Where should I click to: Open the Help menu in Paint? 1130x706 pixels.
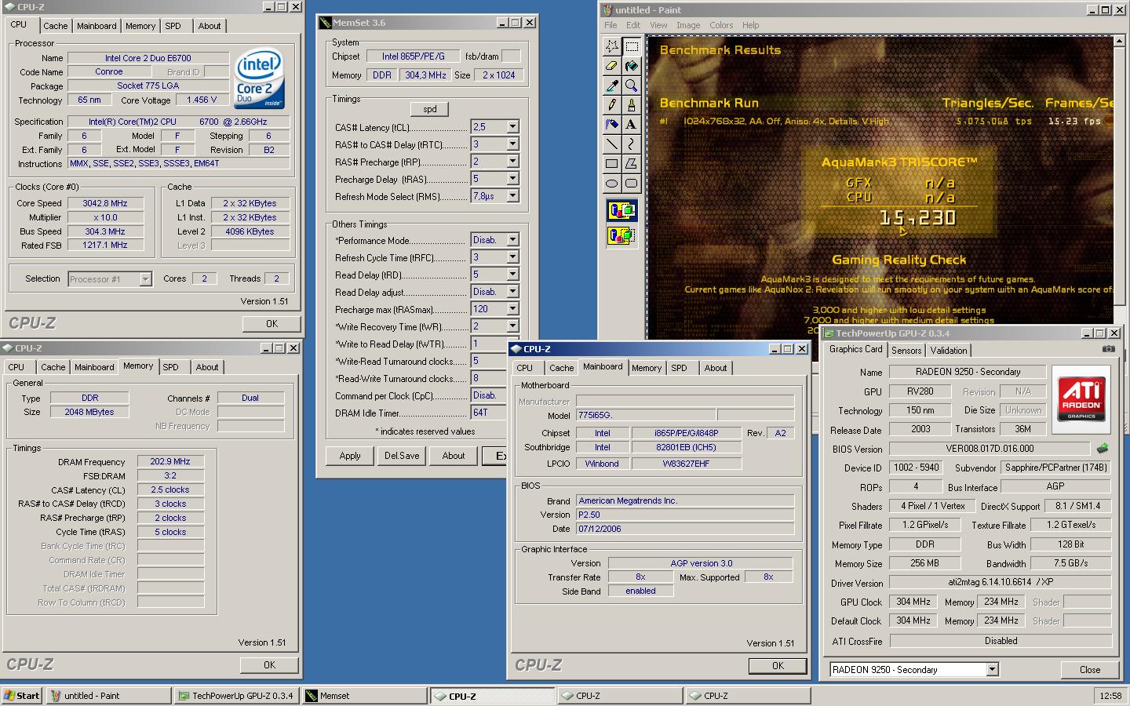point(750,25)
